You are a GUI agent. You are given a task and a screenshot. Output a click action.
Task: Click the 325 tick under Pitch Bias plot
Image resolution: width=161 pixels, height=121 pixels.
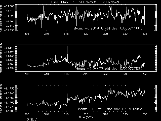pos(106,74)
